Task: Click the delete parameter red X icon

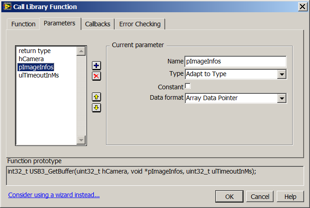Action: click(x=97, y=76)
